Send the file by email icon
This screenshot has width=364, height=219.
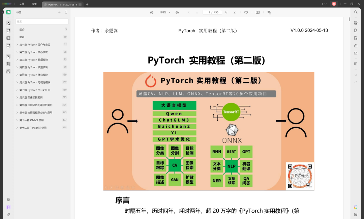click(356, 53)
